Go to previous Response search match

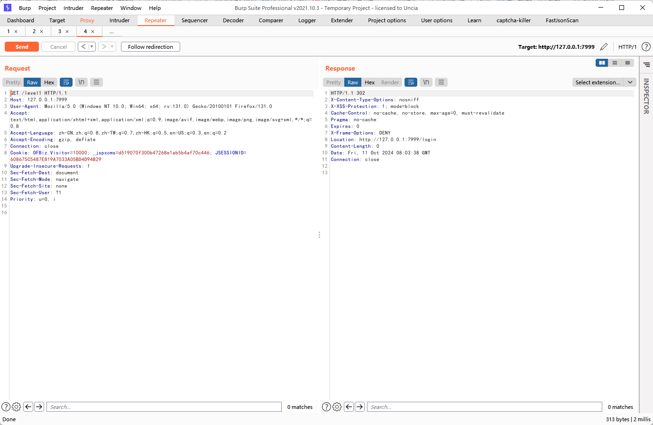349,407
